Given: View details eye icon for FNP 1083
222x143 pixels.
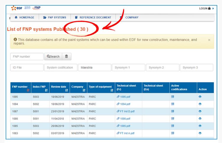Looking at the screenshot, I should click(200, 133).
